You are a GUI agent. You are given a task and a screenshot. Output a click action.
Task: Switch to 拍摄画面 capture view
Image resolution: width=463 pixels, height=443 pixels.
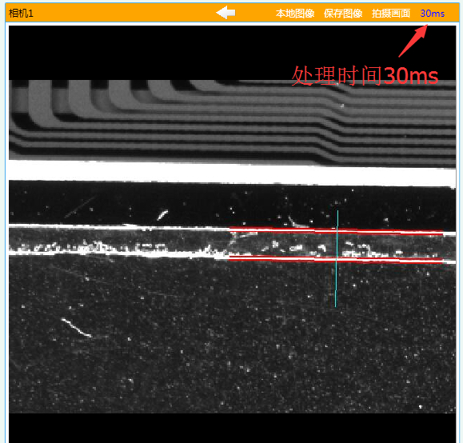pyautogui.click(x=391, y=14)
